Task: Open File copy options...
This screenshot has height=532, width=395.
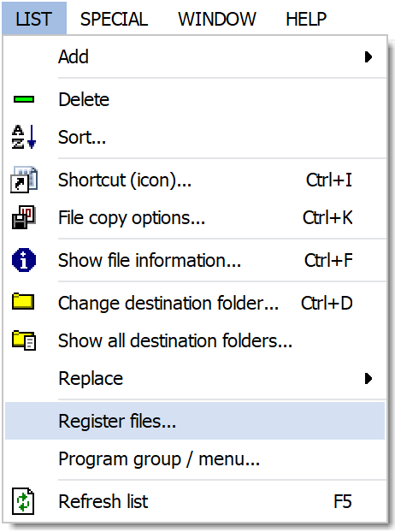Action: (x=195, y=217)
